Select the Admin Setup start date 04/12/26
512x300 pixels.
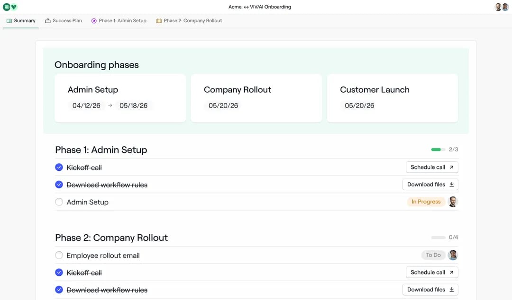[x=86, y=106]
